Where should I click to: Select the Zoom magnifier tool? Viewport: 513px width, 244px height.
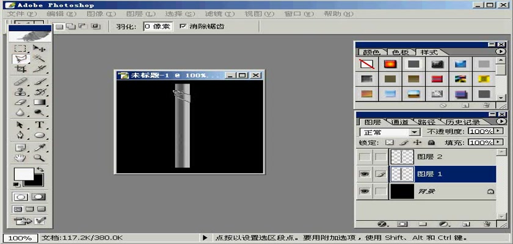(39, 158)
